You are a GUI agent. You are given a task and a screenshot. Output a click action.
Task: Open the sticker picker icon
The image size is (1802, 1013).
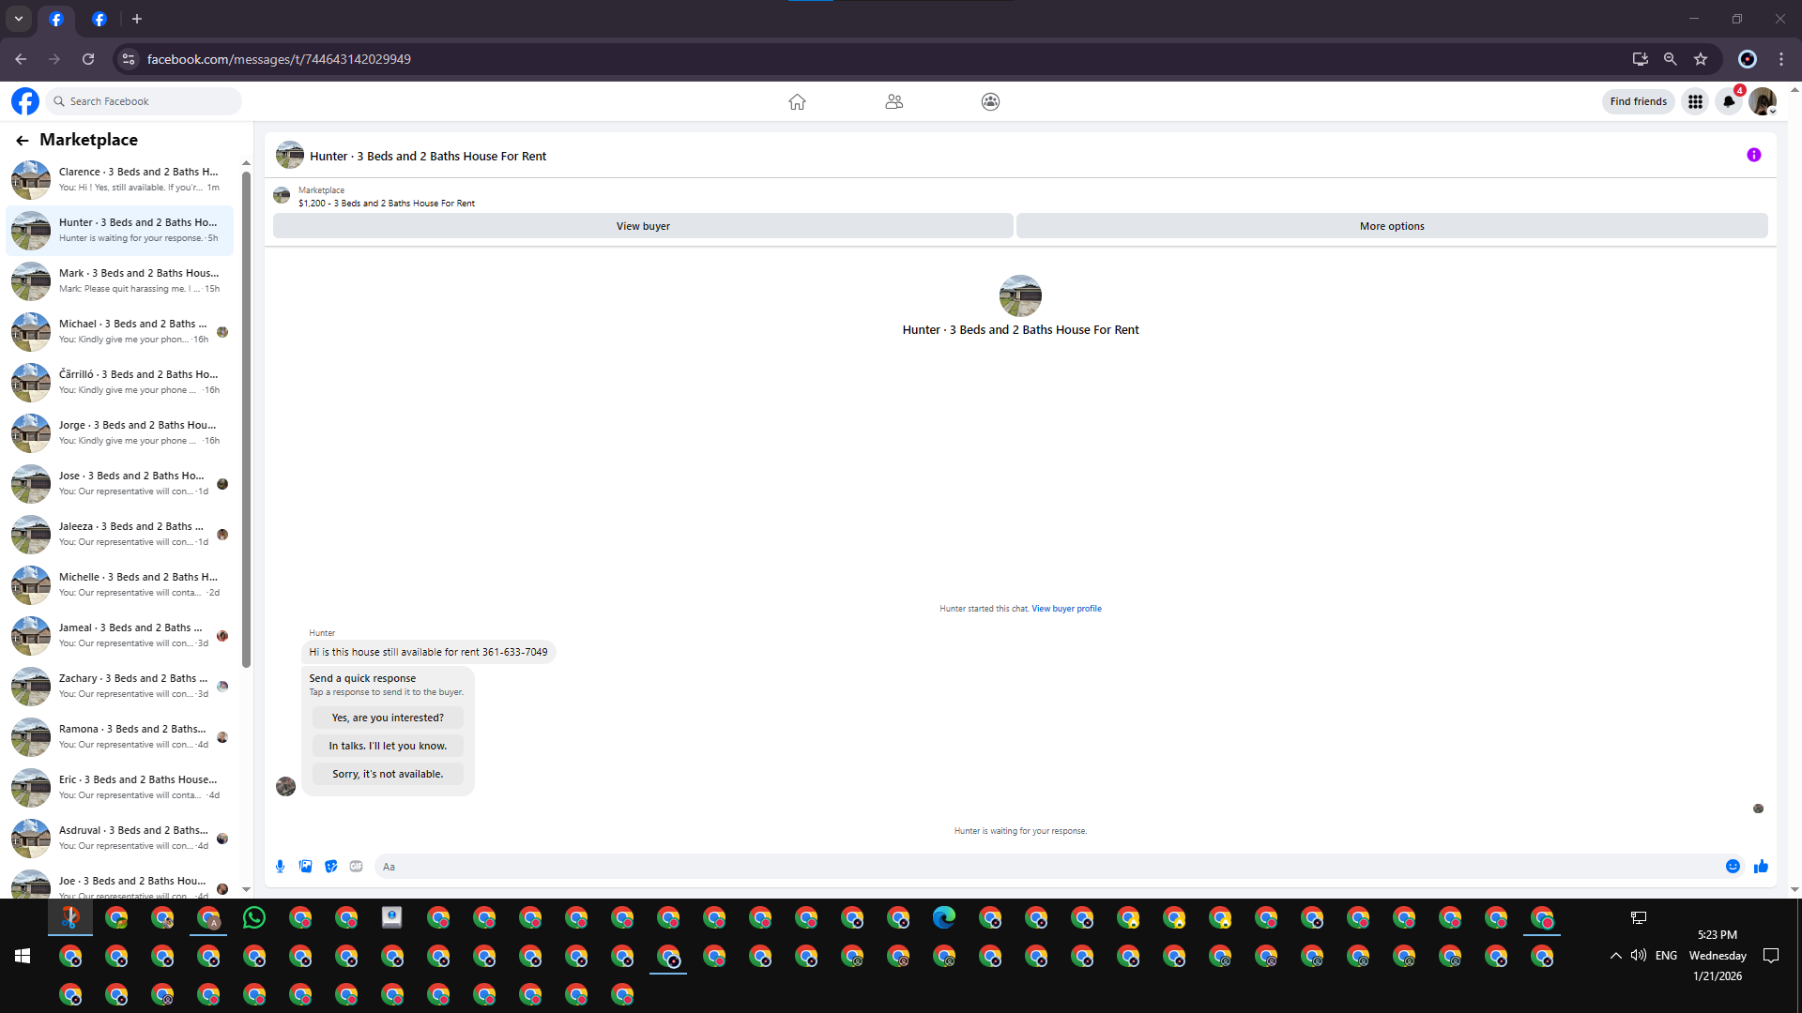pos(330,867)
